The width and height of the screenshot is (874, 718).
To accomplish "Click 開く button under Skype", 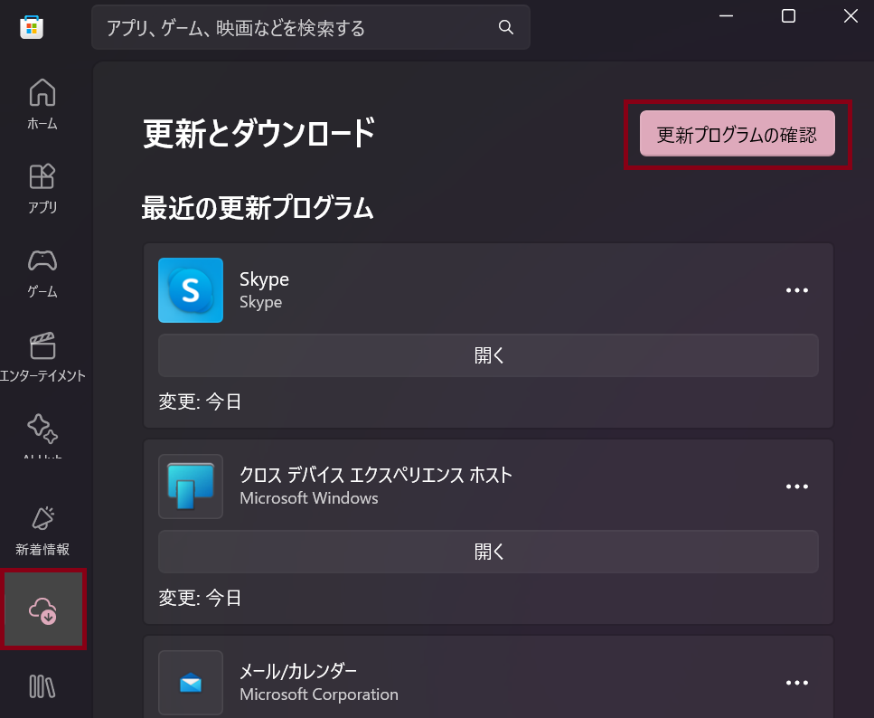I will coord(488,355).
